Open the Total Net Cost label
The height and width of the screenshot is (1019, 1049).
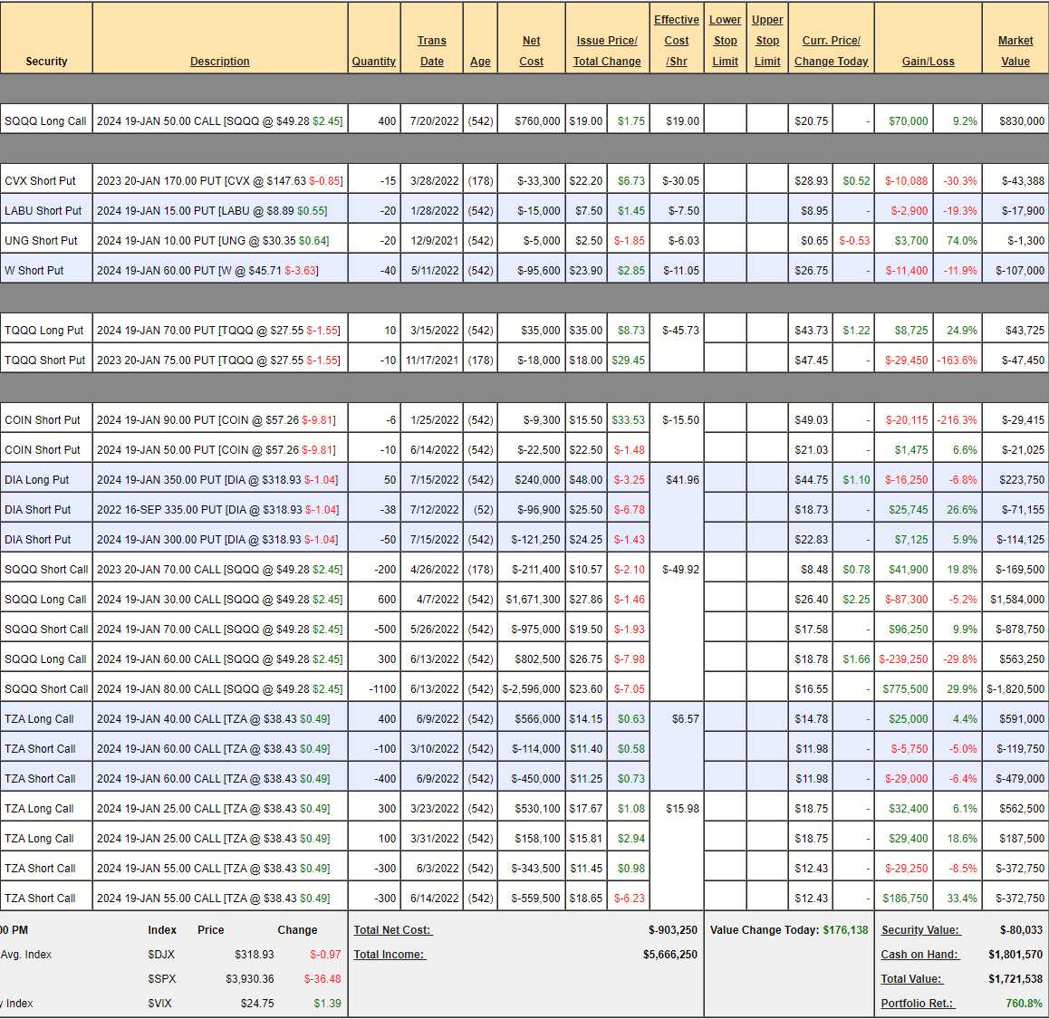point(393,930)
